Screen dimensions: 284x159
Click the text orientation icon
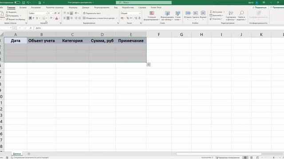pos(76,13)
